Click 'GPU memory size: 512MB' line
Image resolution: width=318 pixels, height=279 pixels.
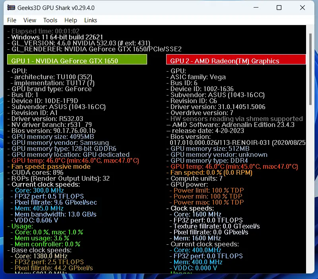[208, 148]
